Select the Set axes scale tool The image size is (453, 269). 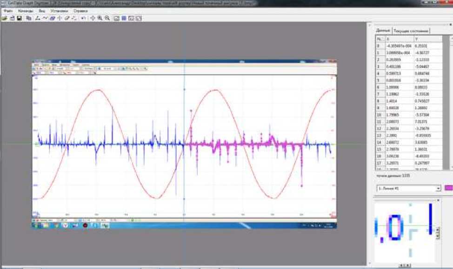pyautogui.click(x=37, y=18)
